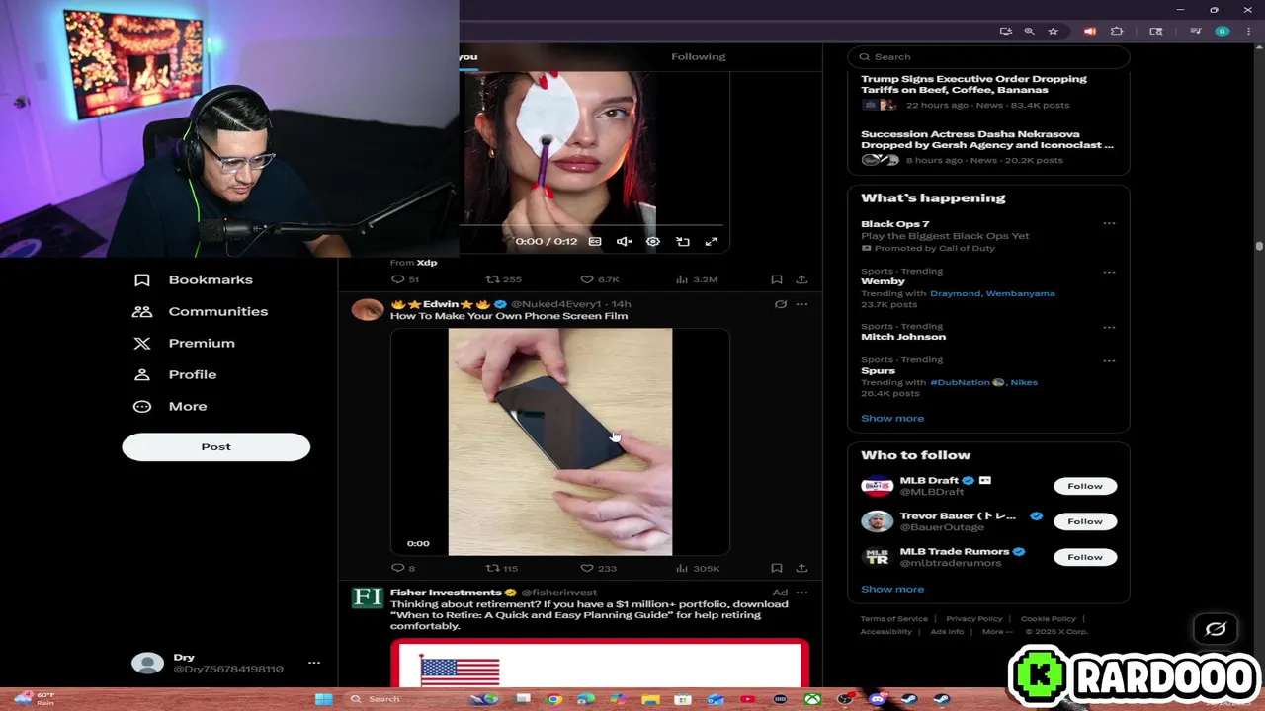Open Chrome from the taskbar
1265x711 pixels.
(x=554, y=699)
